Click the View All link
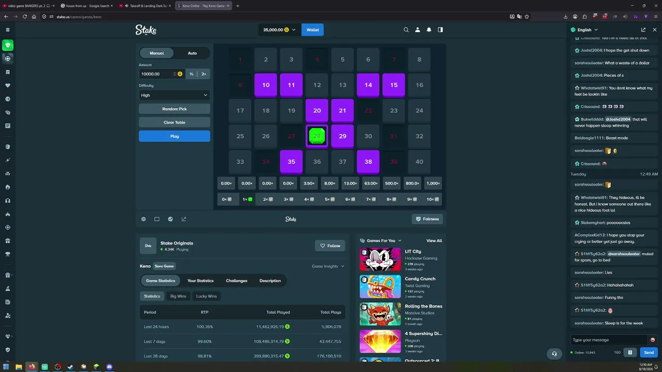 tap(434, 241)
